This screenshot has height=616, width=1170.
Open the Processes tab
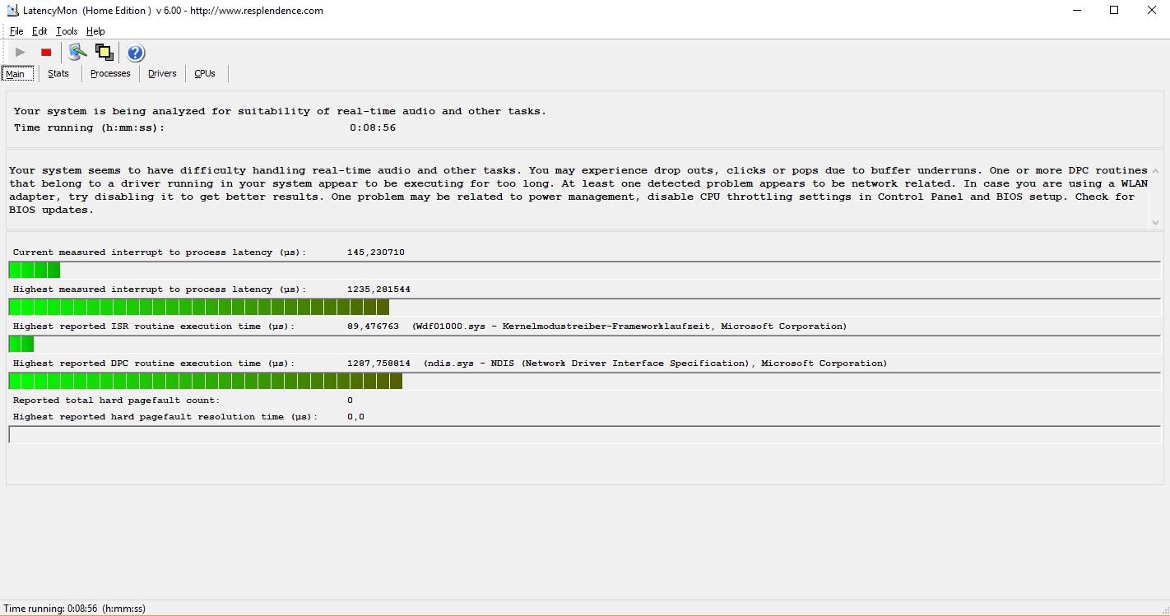110,73
